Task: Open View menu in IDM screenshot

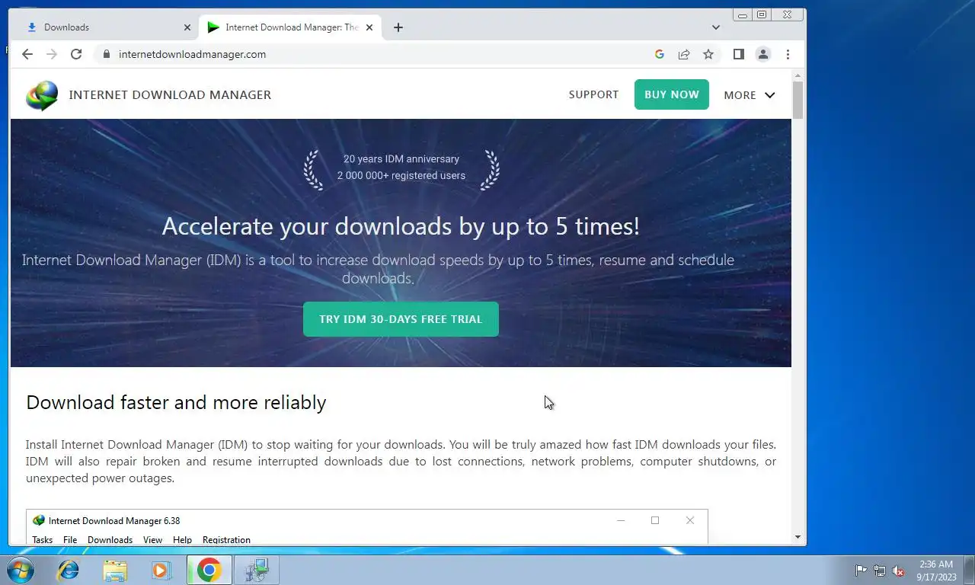Action: pos(152,539)
